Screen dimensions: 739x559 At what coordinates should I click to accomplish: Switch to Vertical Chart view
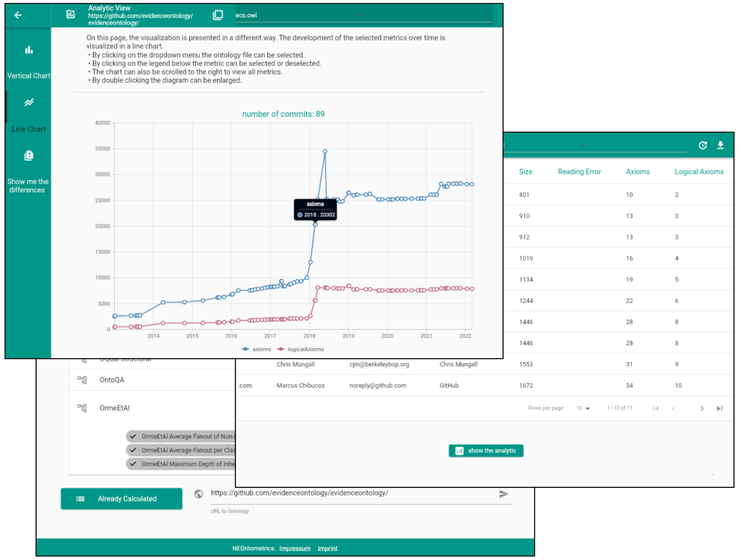point(28,62)
